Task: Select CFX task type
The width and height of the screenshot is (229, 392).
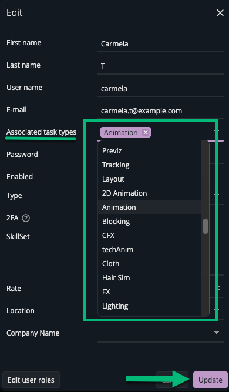Action: [149, 235]
